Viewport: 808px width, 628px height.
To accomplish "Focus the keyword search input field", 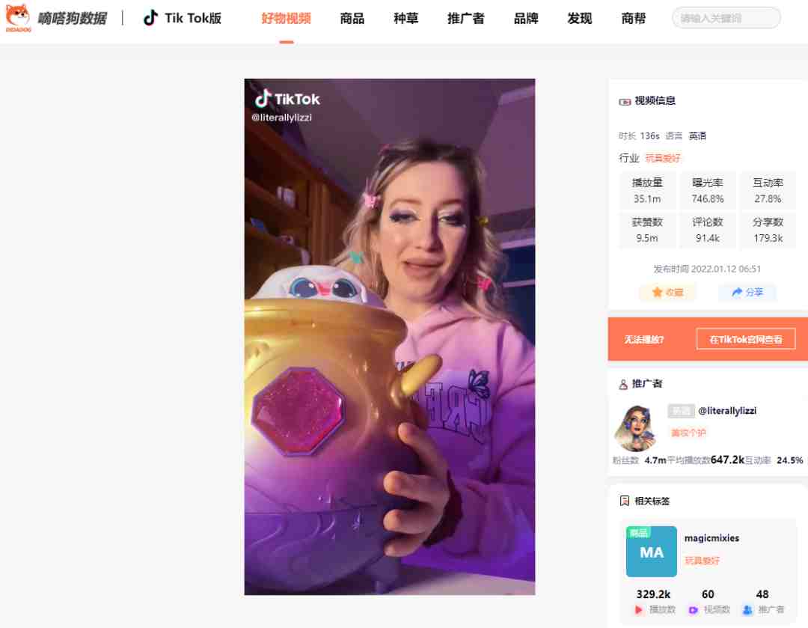I will click(726, 18).
